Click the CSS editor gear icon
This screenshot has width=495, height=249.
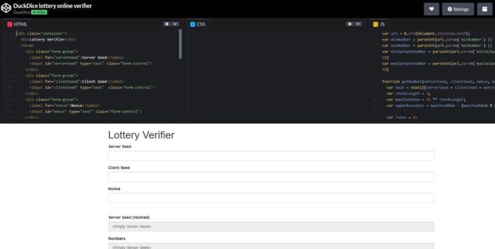(349, 24)
